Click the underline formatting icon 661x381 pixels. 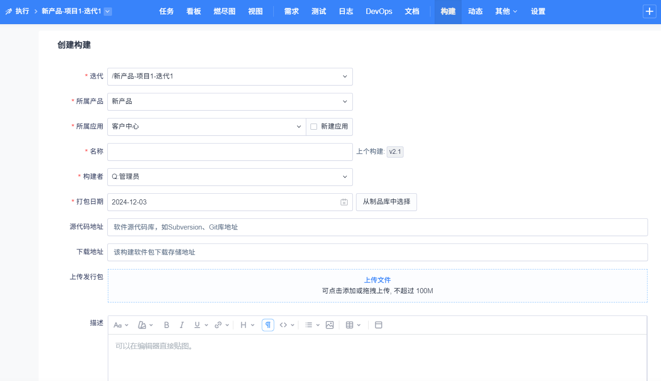coord(197,325)
